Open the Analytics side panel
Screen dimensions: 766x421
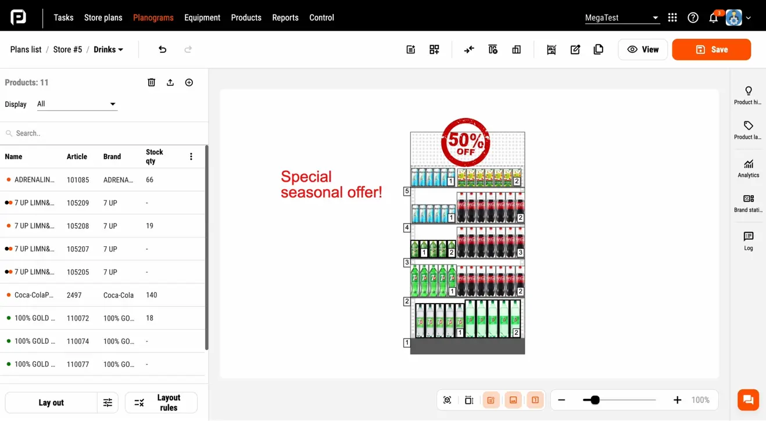(748, 168)
